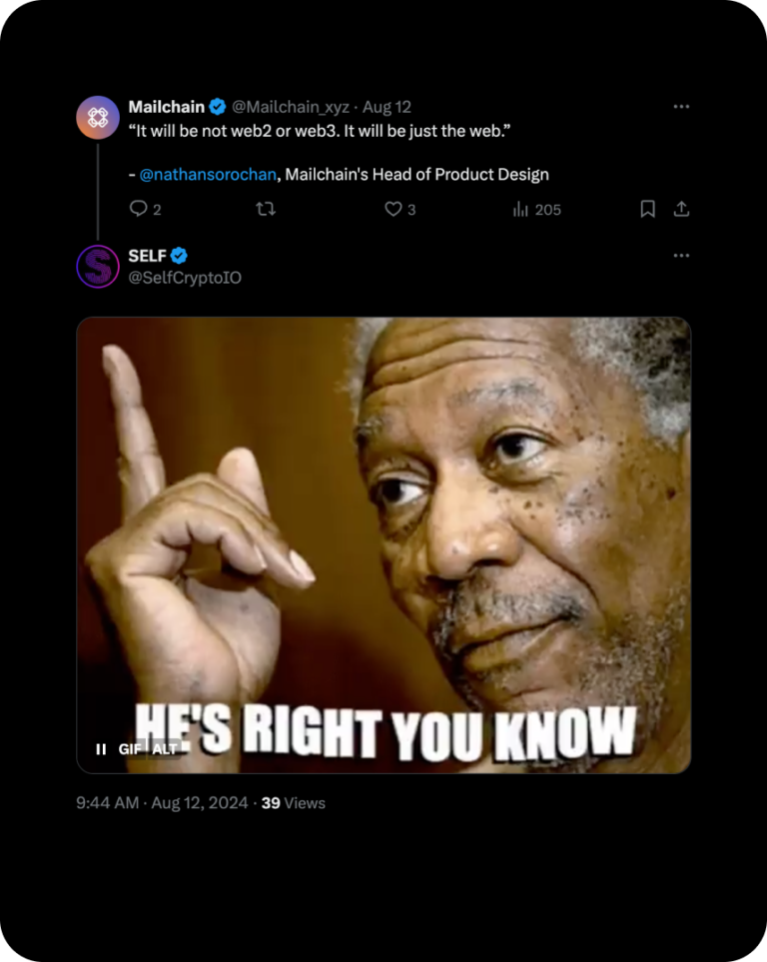Click the 9:44 AM · Aug 12, 2024 timestamp
The height and width of the screenshot is (962, 767).
162,803
